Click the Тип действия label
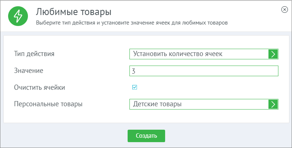The image size is (292, 148). (34, 54)
